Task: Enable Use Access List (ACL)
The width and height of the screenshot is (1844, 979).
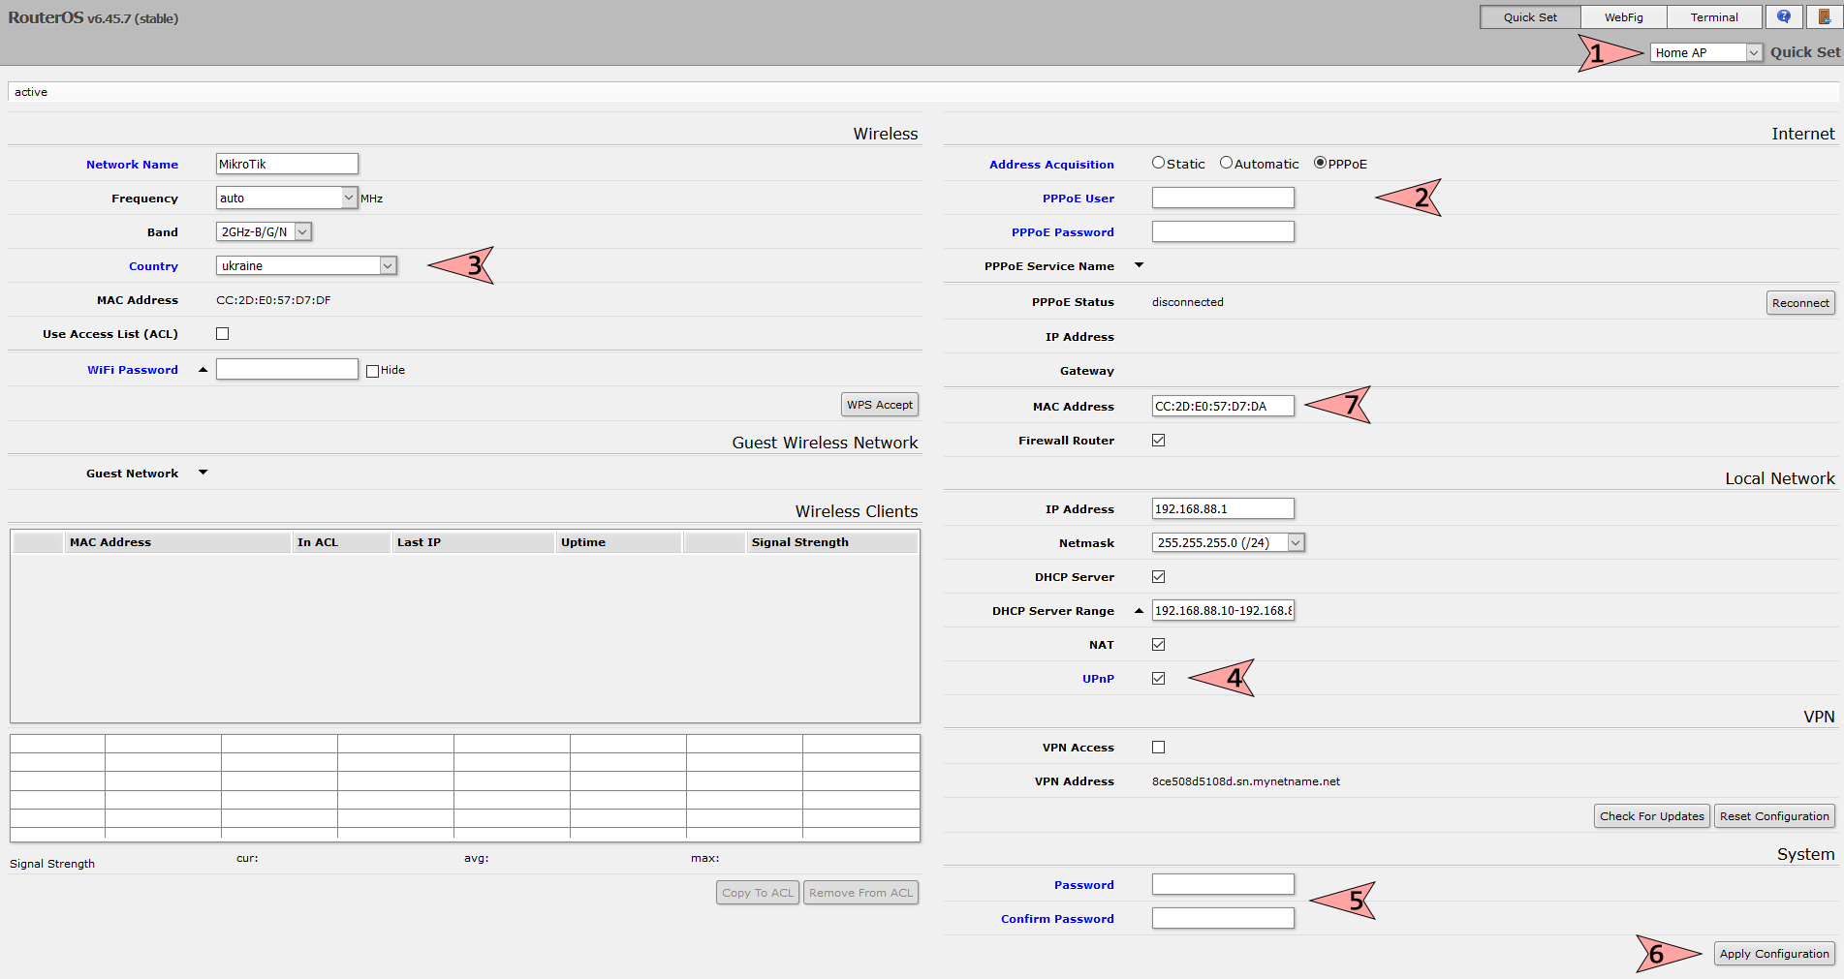Action: (x=222, y=333)
